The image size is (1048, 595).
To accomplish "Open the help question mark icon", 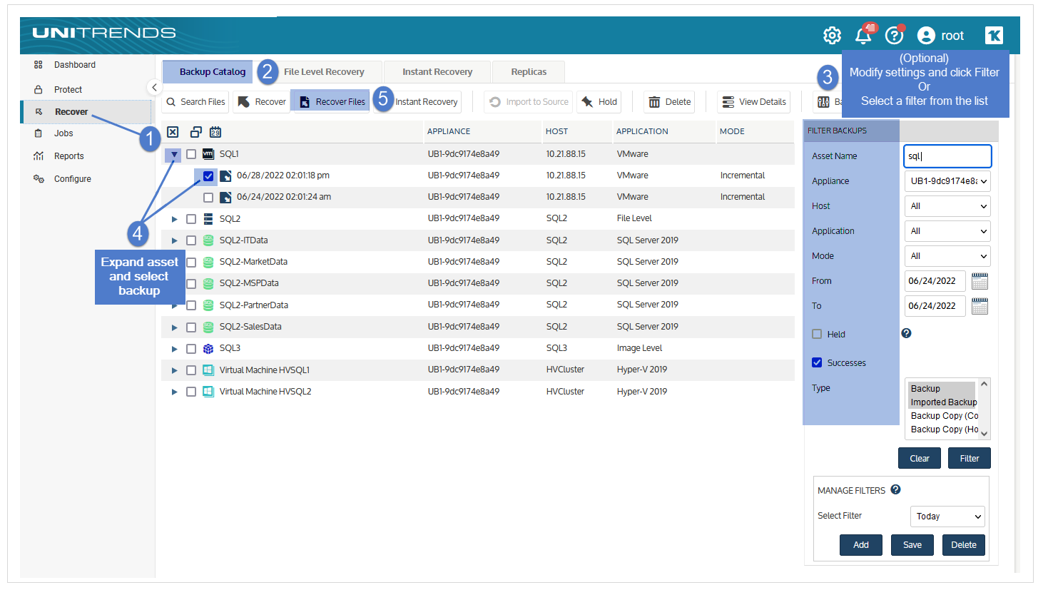I will (x=894, y=35).
